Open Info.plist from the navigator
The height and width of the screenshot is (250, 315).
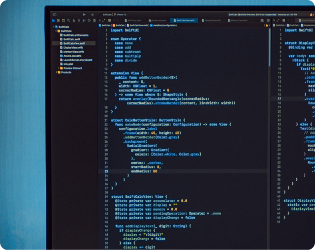coord(68,64)
